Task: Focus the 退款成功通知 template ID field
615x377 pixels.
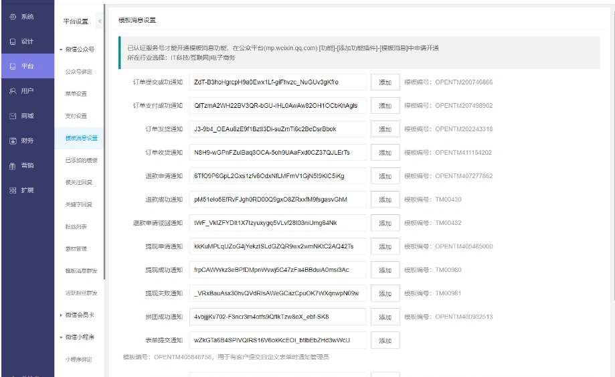Action: pyautogui.click(x=278, y=200)
